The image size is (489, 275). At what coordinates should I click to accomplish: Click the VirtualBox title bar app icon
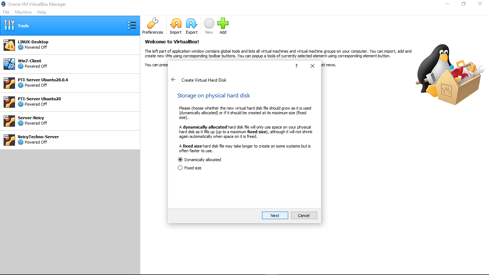[4, 4]
